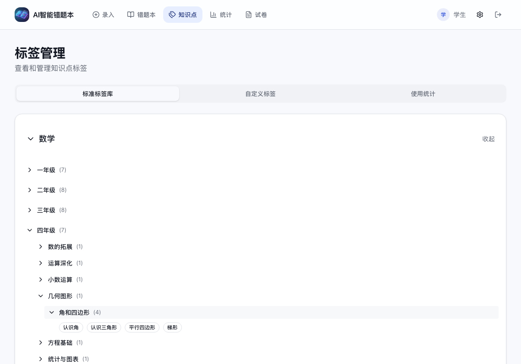Image resolution: width=521 pixels, height=364 pixels.
Task: Click the 方程基础 row label
Action: click(x=60, y=343)
